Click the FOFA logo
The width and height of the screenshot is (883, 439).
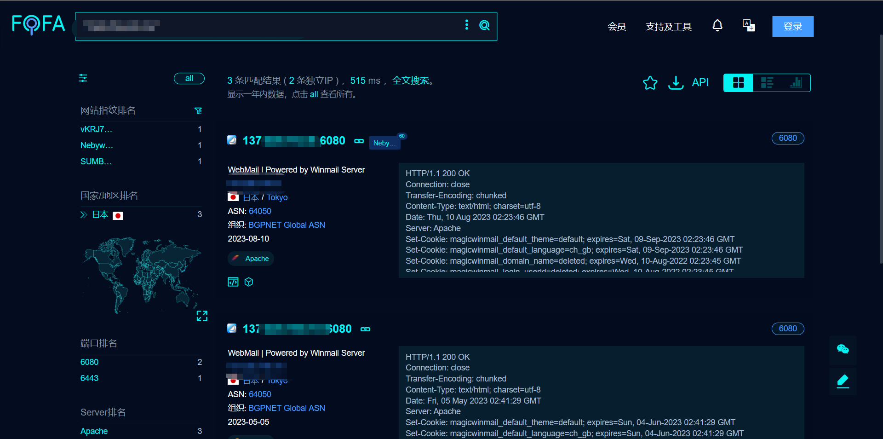(39, 24)
